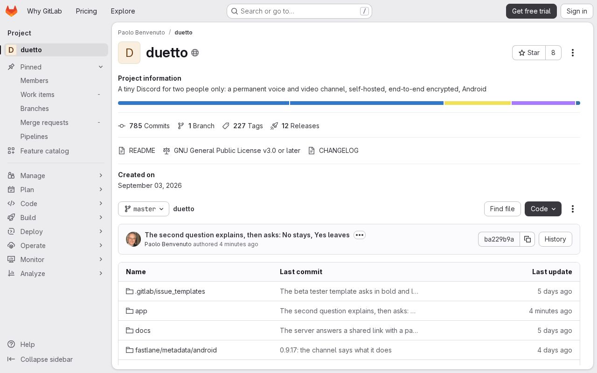
Task: Click the duetto project avatar letter D
Action: (129, 53)
